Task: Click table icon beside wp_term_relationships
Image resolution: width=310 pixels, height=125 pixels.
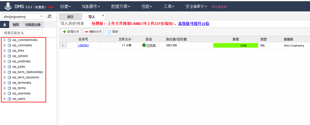Action: (x=9, y=72)
